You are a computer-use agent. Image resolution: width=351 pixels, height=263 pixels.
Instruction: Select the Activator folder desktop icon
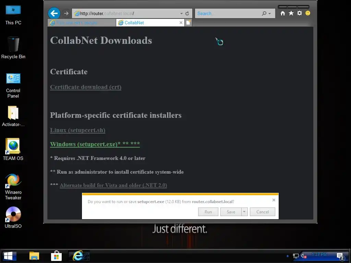click(x=13, y=116)
